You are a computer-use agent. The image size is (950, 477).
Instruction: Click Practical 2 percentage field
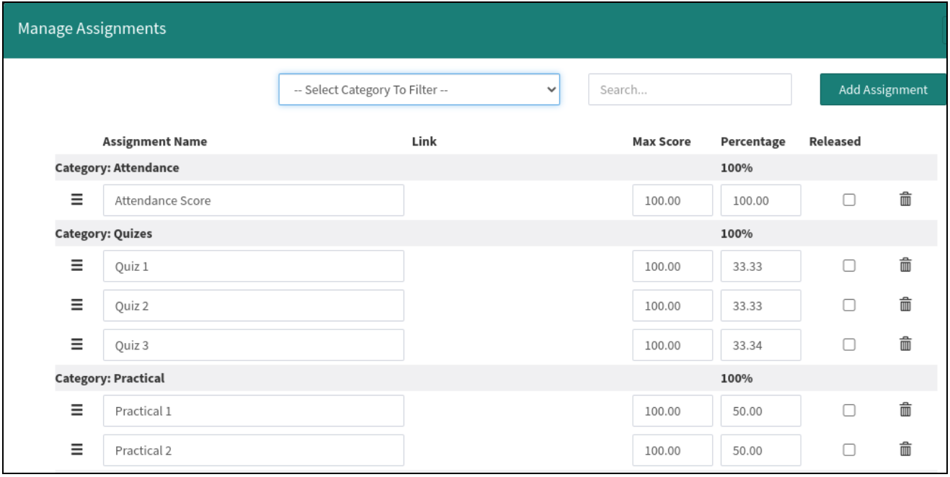click(x=760, y=450)
